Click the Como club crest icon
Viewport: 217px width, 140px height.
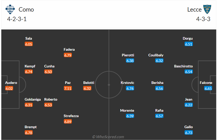[10, 10]
